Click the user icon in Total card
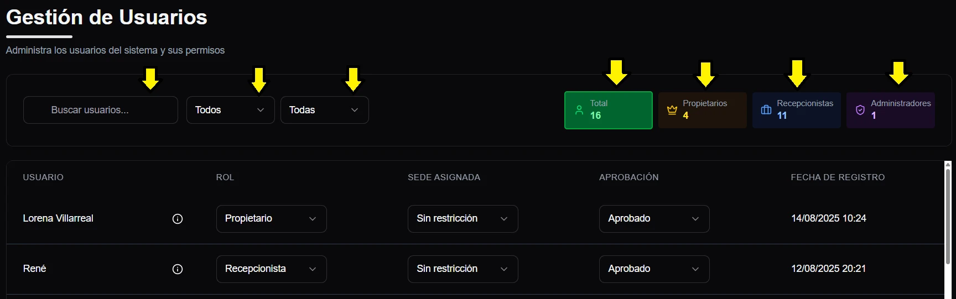This screenshot has height=299, width=956. (579, 110)
